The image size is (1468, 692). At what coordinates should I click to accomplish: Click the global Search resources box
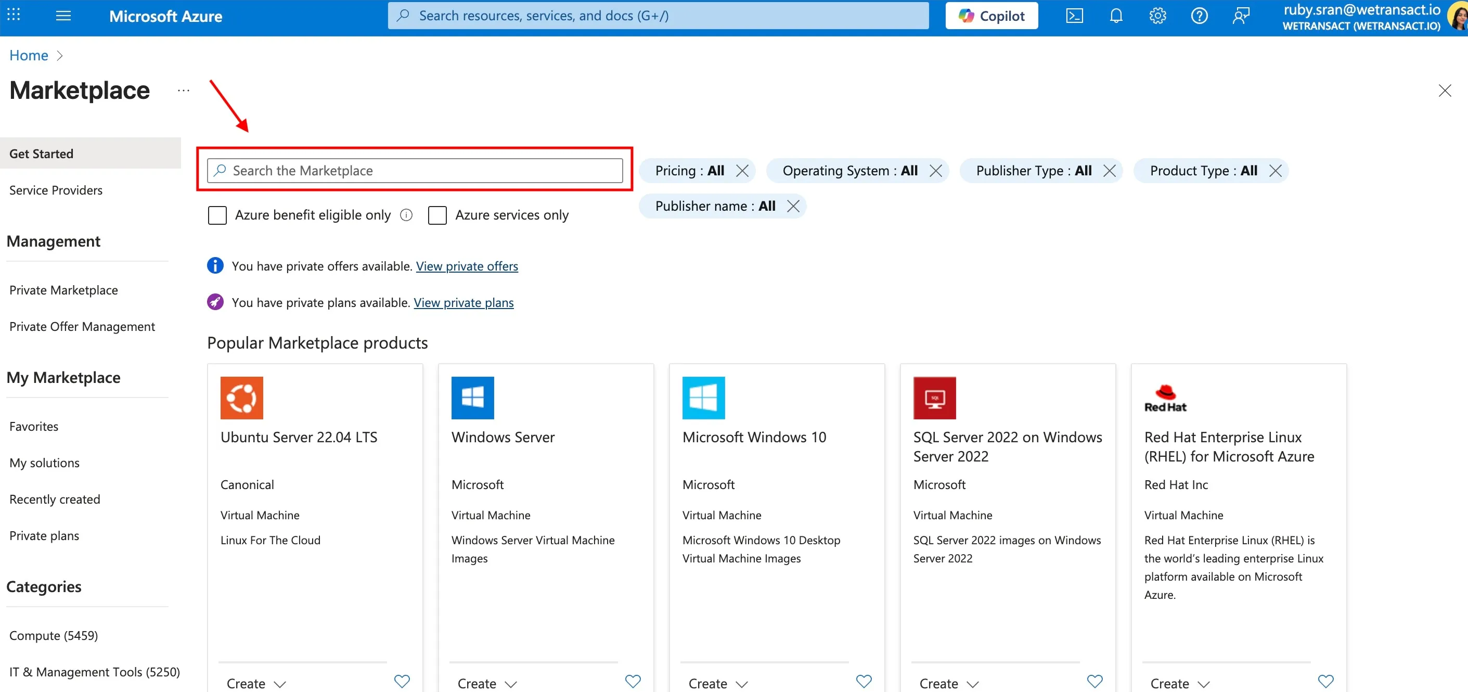click(x=658, y=16)
